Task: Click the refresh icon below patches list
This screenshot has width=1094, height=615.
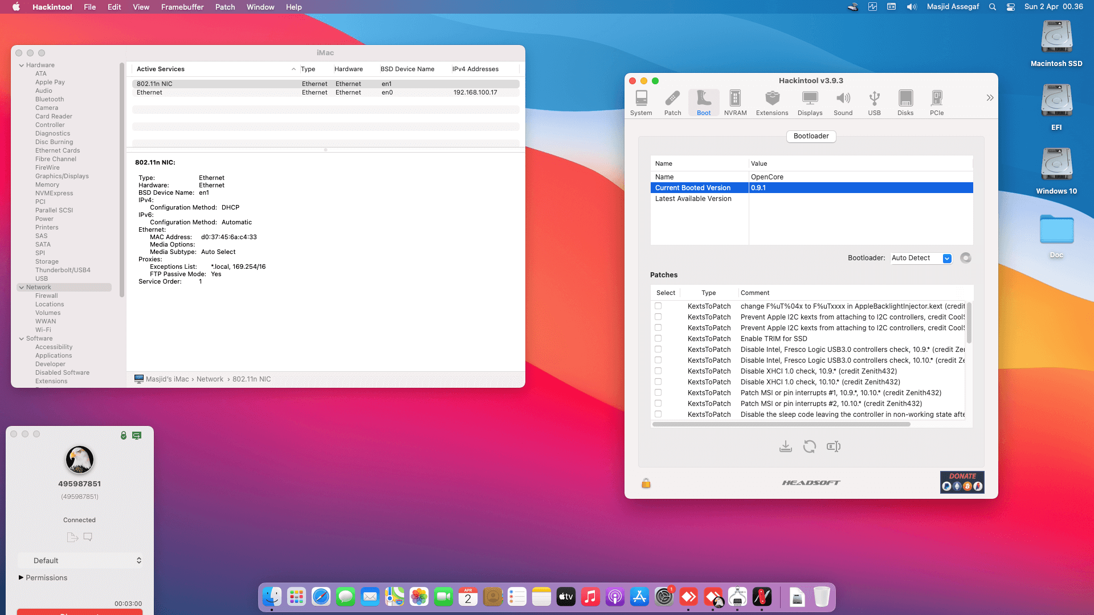Action: pyautogui.click(x=810, y=446)
